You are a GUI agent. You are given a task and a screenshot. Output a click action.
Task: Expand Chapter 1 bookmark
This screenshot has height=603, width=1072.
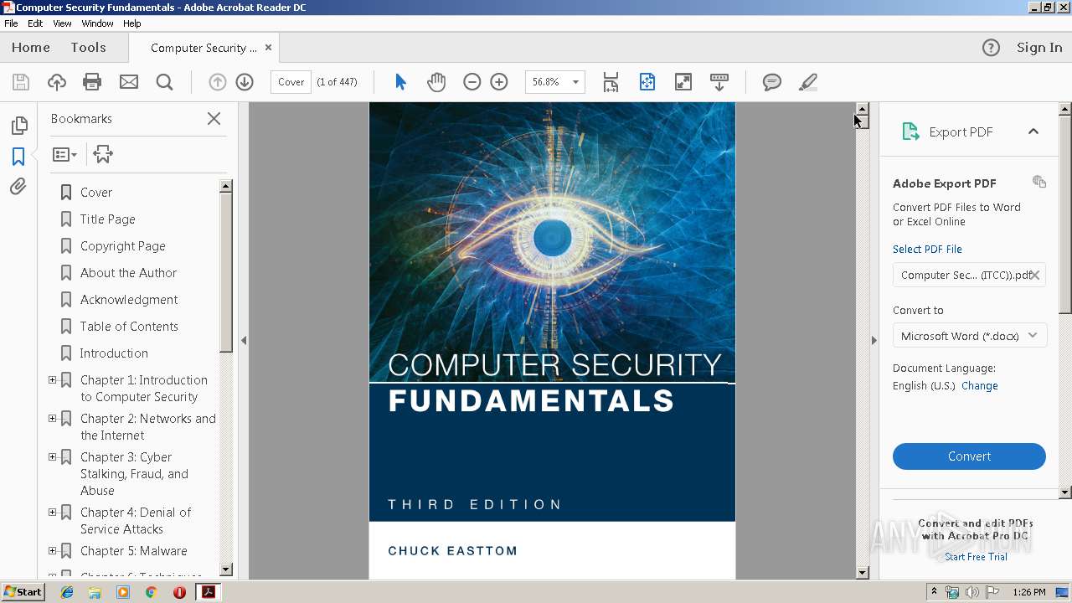pyautogui.click(x=52, y=380)
